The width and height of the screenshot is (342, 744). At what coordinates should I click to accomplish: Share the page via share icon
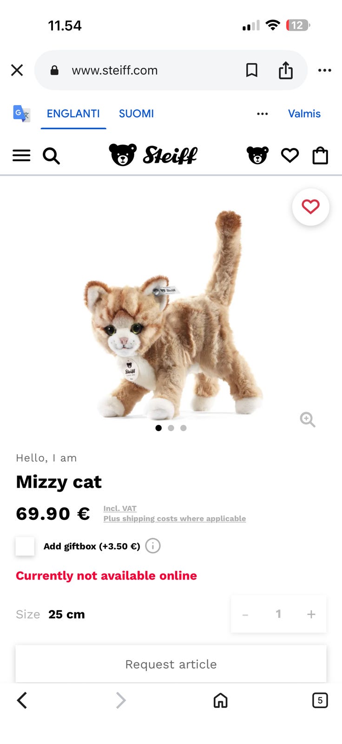[286, 70]
